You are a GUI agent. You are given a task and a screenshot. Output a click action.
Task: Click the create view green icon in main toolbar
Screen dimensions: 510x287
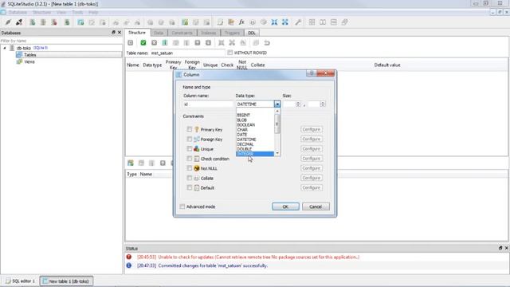(185, 22)
